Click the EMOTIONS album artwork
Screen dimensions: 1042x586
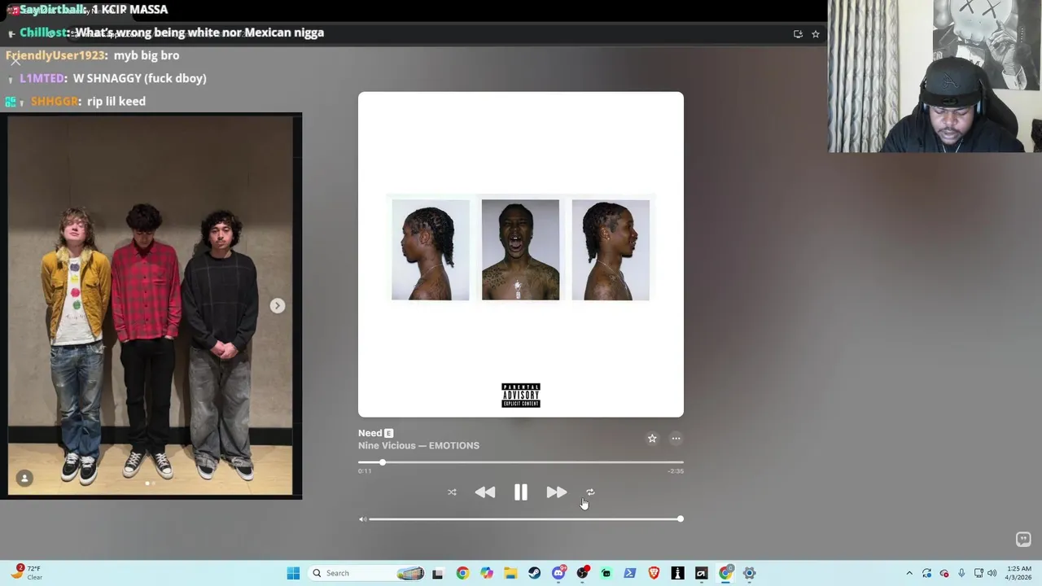(x=521, y=254)
